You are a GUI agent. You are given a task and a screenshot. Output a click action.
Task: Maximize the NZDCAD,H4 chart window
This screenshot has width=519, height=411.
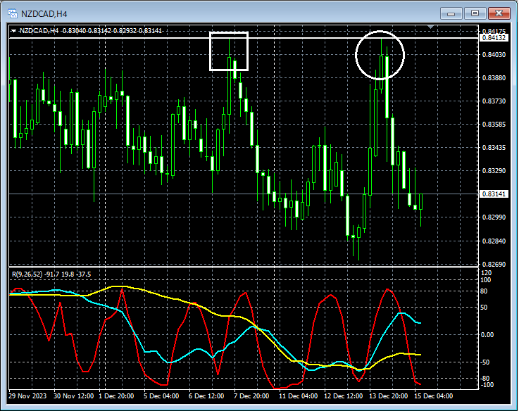(475, 13)
